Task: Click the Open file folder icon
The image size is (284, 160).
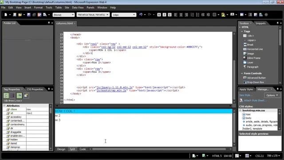Action: (20, 15)
